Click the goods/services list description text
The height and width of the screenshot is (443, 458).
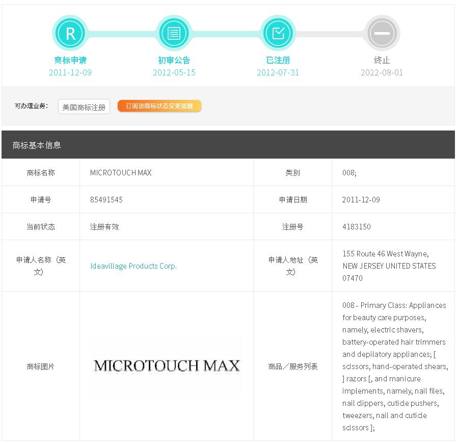pyautogui.click(x=395, y=366)
